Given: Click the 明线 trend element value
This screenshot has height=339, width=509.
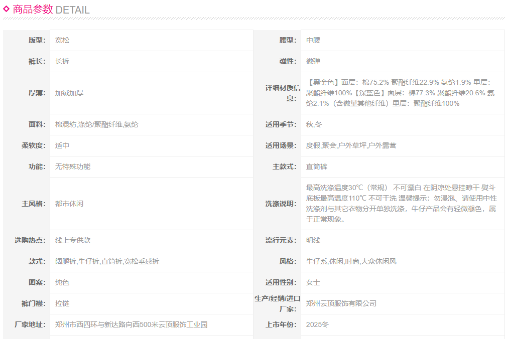Looking at the screenshot, I should [313, 240].
